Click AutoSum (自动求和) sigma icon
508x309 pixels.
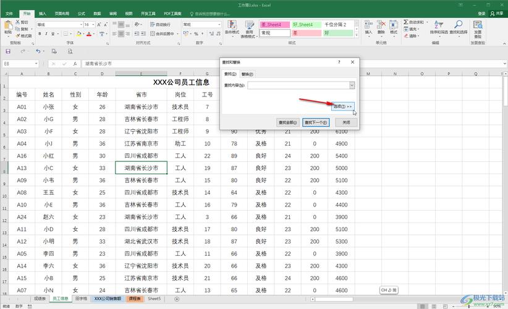pos(405,22)
